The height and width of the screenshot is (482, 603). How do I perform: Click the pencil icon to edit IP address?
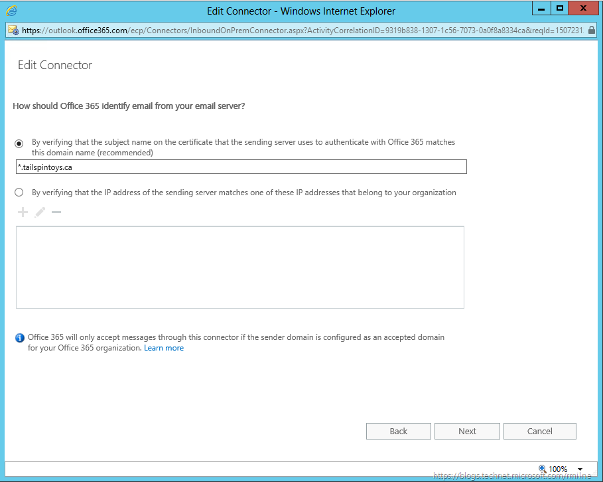40,212
